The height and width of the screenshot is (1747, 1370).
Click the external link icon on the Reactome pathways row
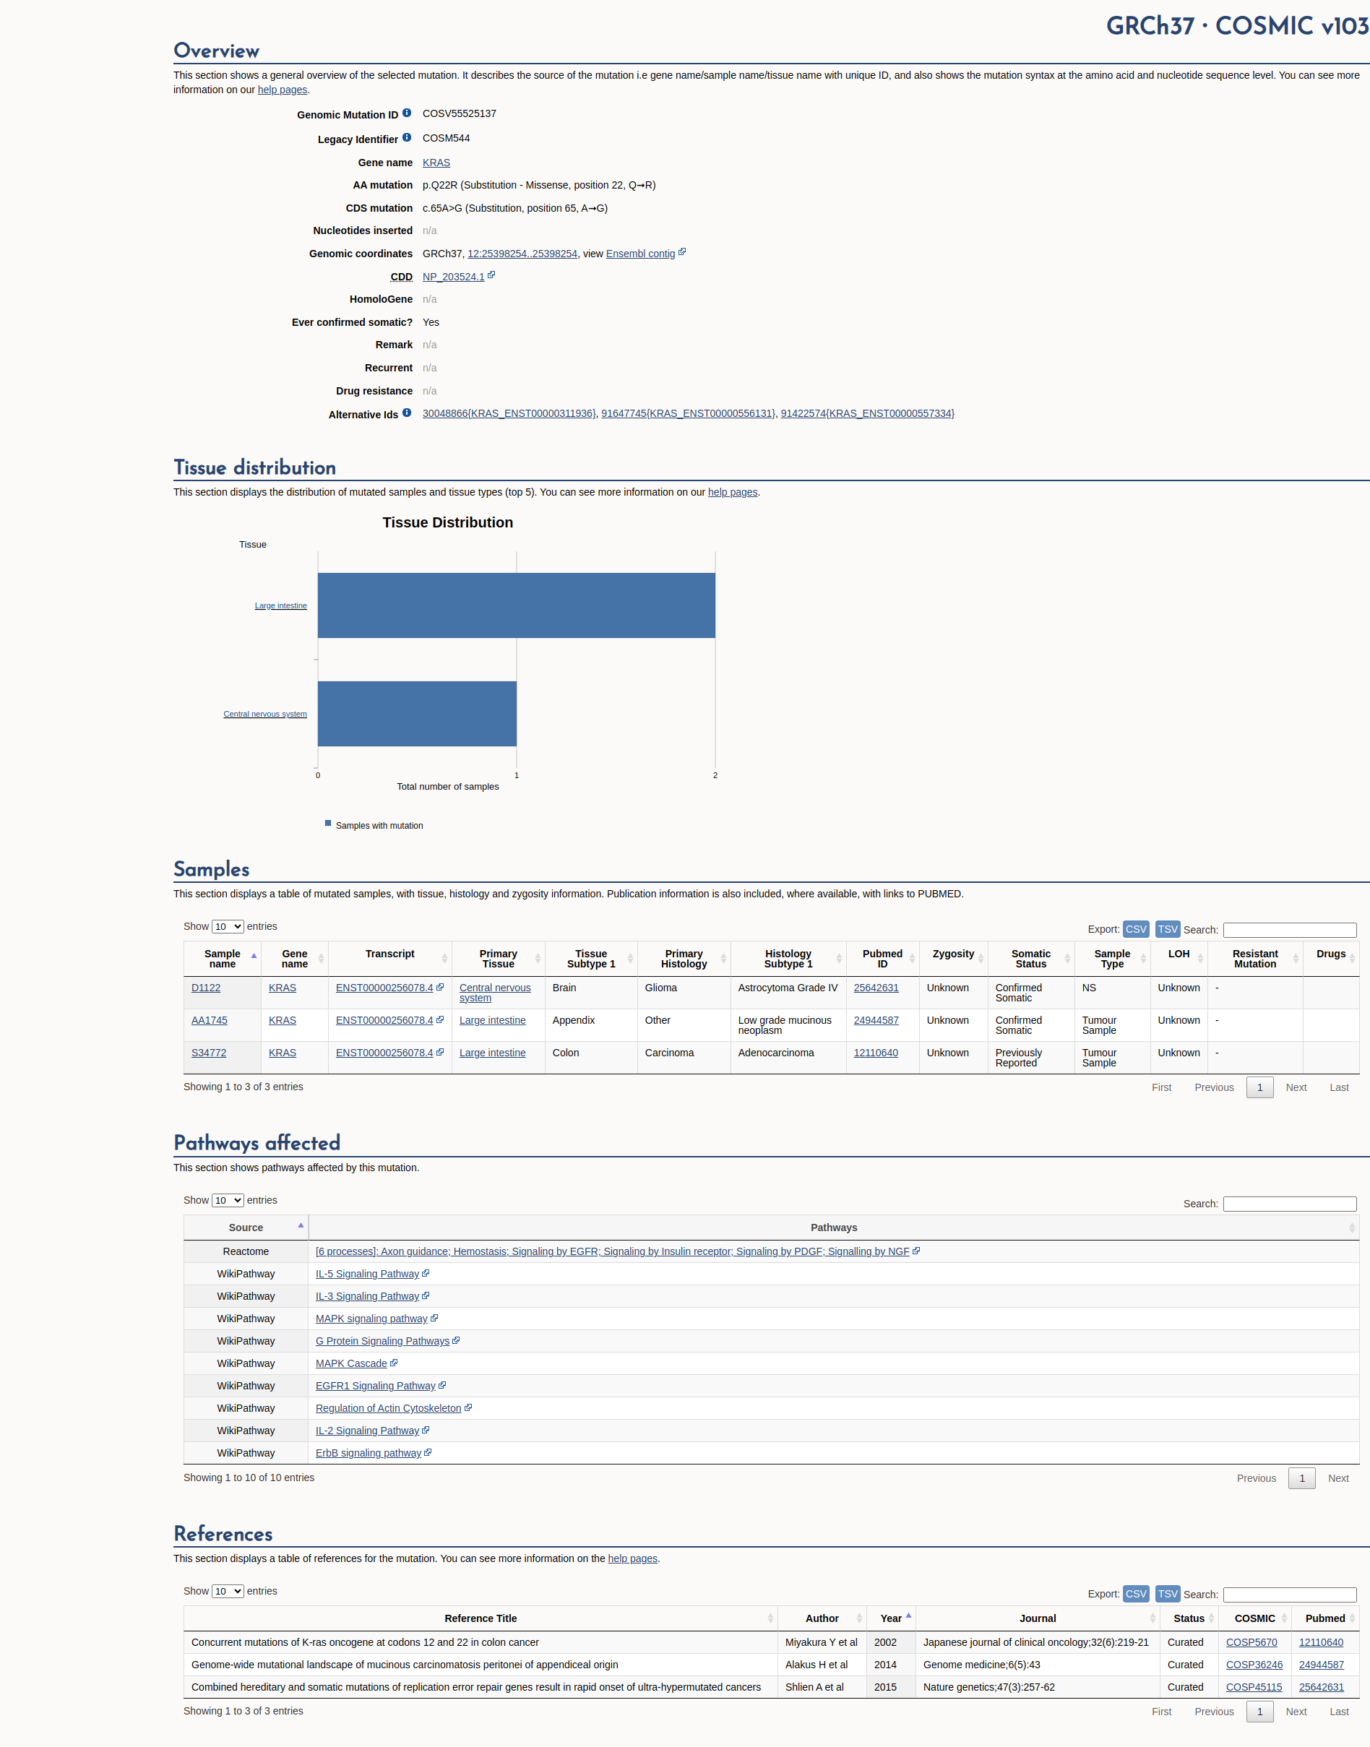pyautogui.click(x=917, y=1251)
